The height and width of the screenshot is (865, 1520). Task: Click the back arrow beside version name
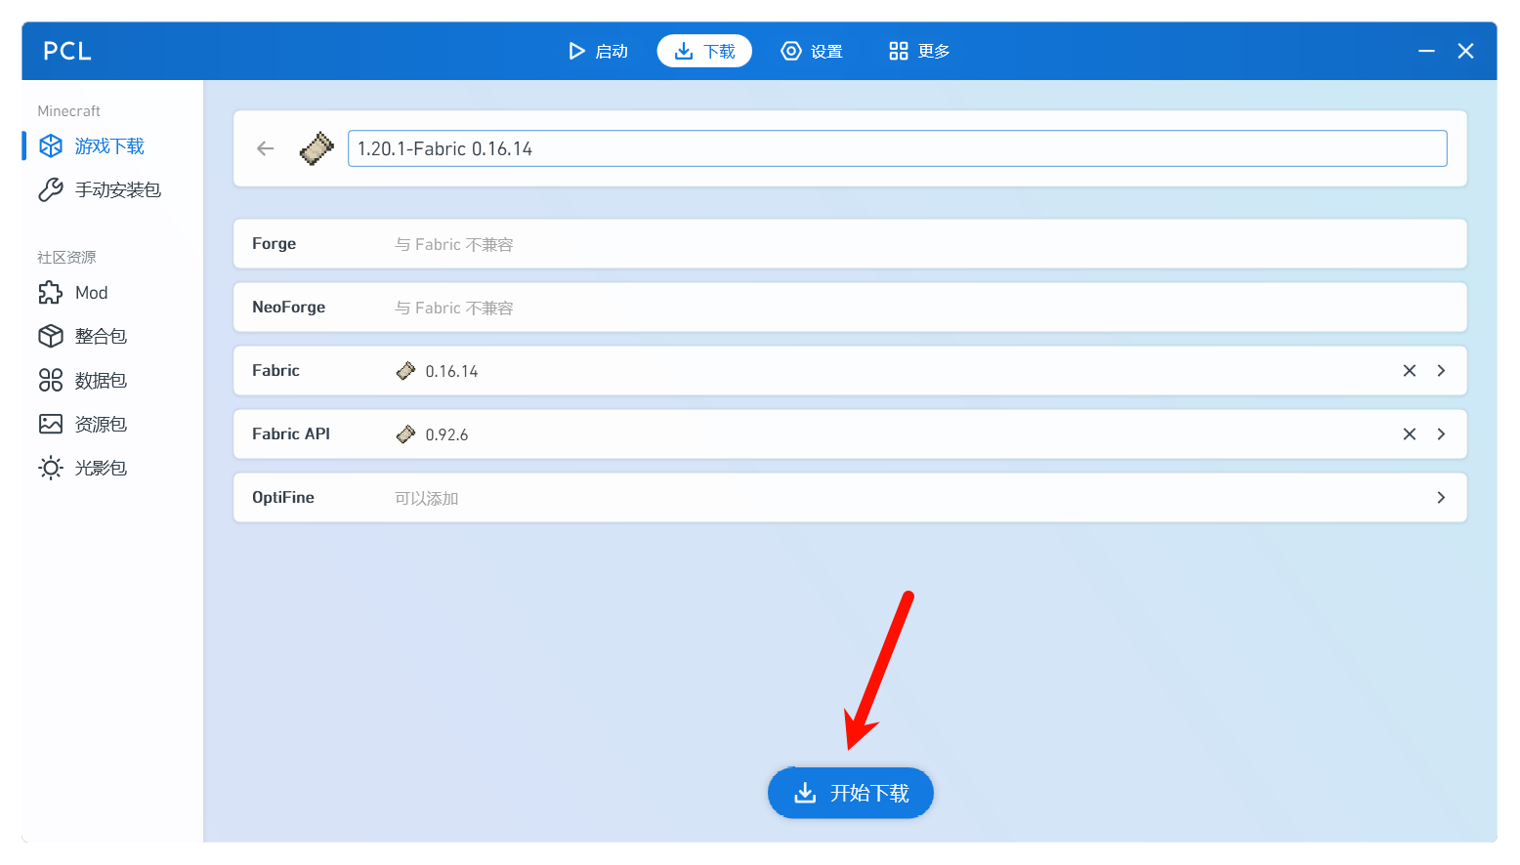[266, 148]
